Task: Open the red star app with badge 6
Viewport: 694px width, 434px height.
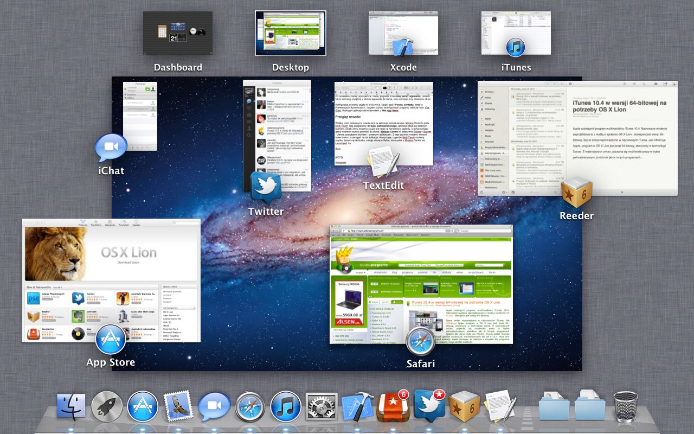Action: coord(392,406)
